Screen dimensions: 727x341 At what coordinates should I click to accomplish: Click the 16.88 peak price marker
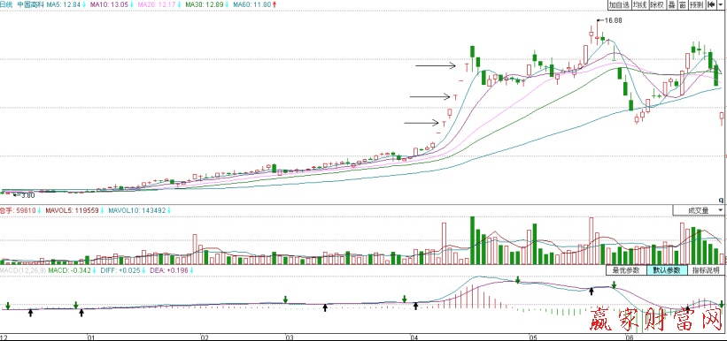coord(612,20)
